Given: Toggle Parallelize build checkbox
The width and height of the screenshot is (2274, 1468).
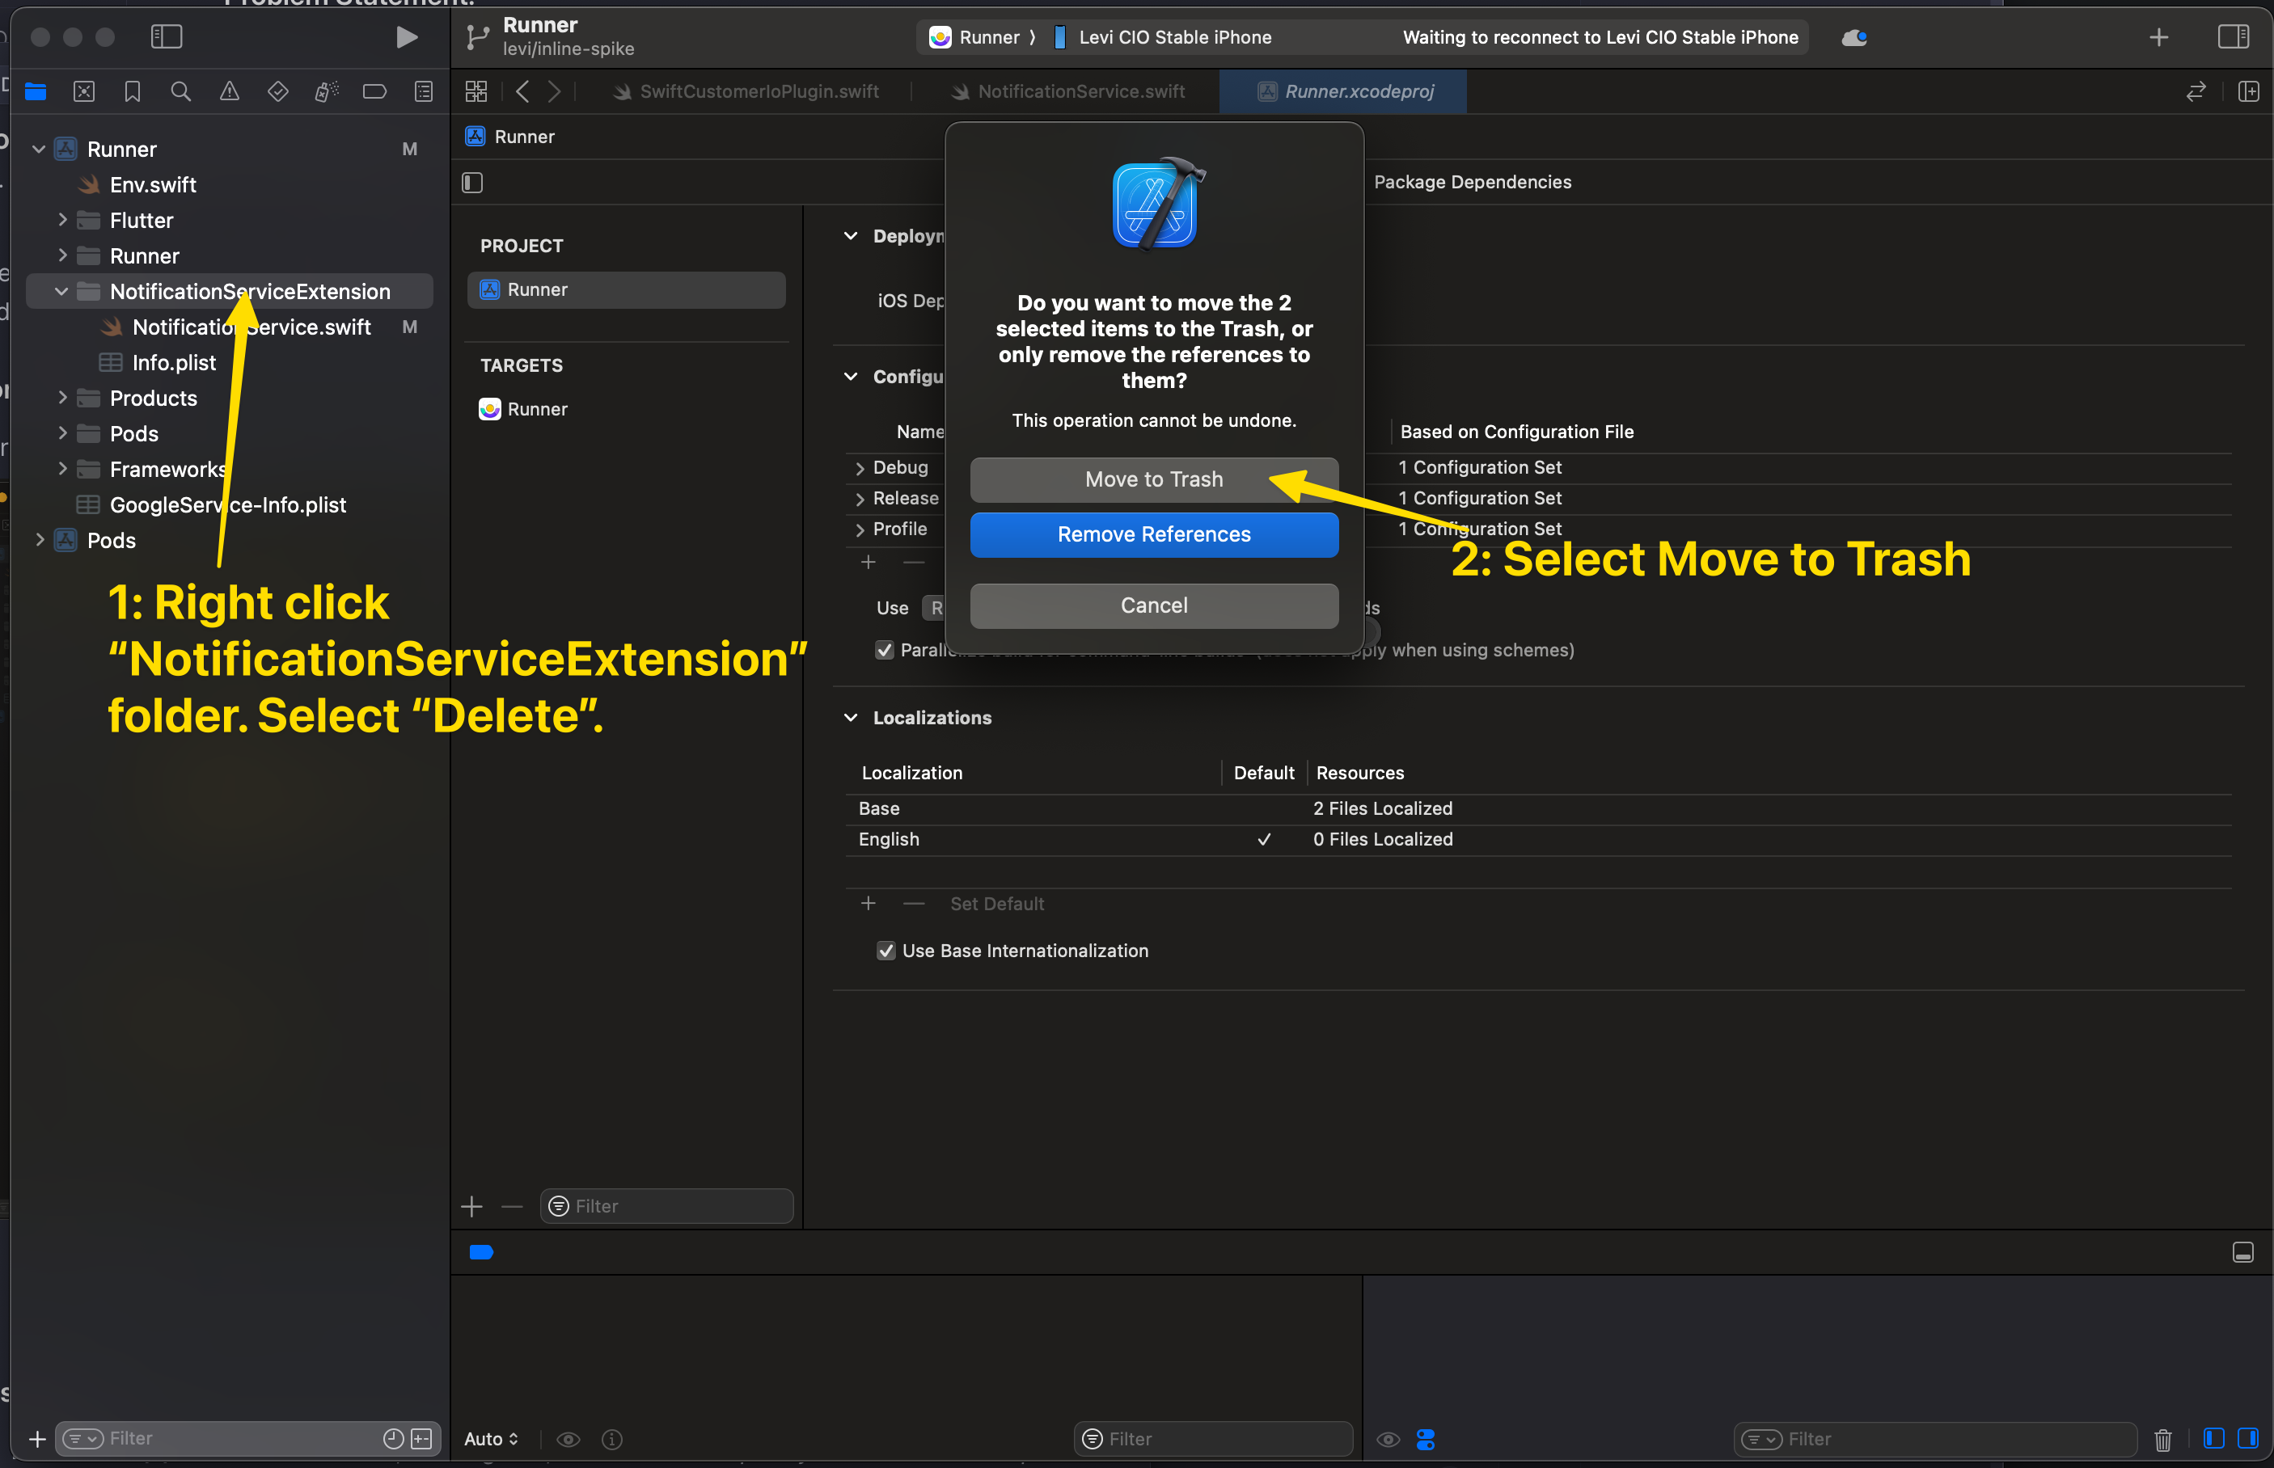Looking at the screenshot, I should (x=884, y=650).
